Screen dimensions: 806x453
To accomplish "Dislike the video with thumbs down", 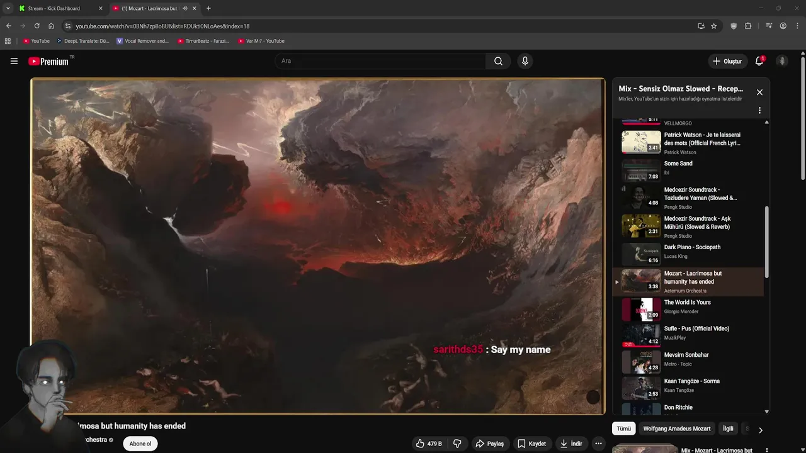I will click(457, 444).
